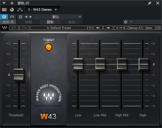Click the High band fader handle
Image resolution: width=162 pixels, height=128 pixels.
click(x=143, y=64)
